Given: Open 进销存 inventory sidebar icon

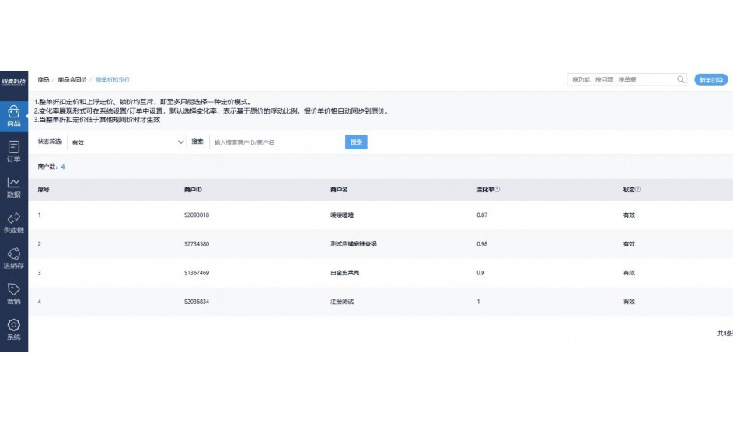Looking at the screenshot, I should click(13, 258).
